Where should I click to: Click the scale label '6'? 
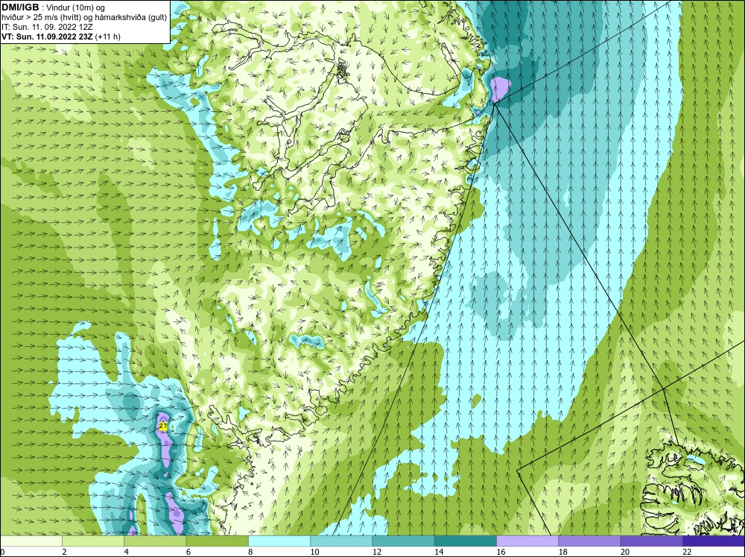click(188, 552)
